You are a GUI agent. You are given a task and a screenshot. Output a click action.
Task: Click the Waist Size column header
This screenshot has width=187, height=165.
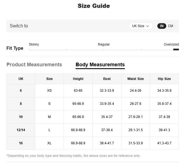[135, 79]
